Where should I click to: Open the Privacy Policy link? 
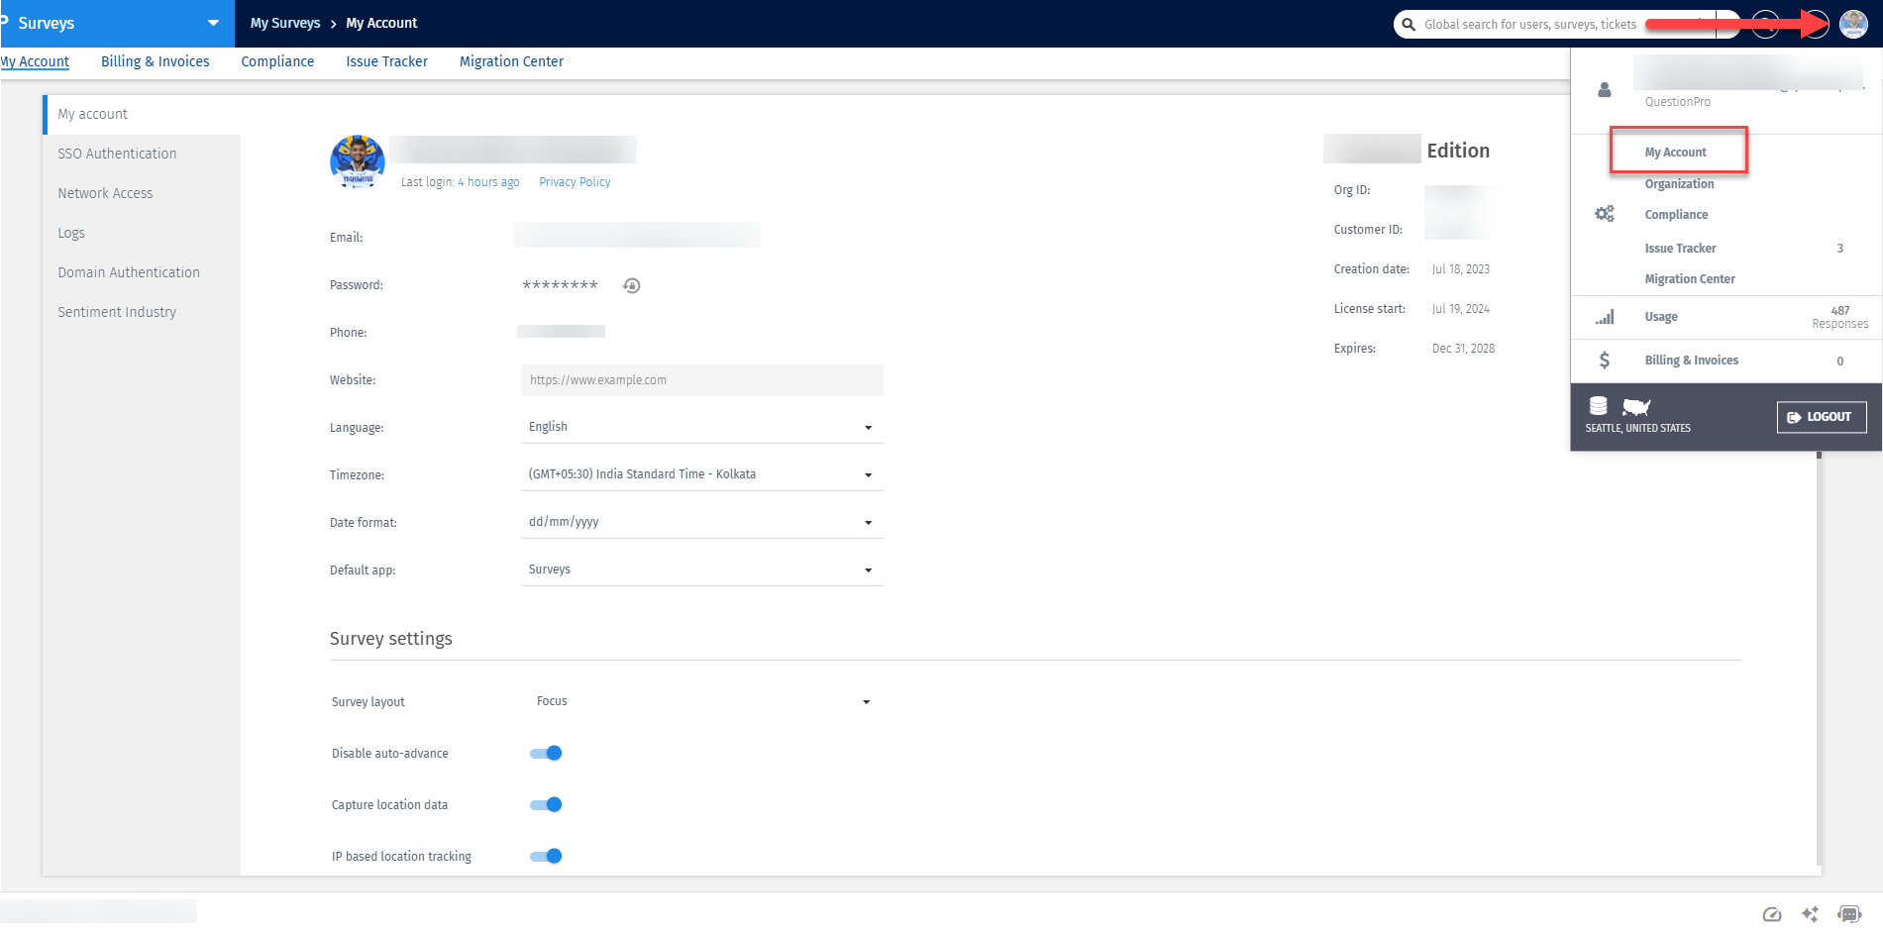point(575,181)
